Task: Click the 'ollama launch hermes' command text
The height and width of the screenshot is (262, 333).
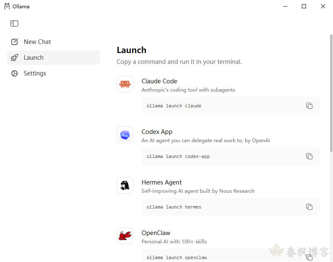Action: tap(174, 207)
